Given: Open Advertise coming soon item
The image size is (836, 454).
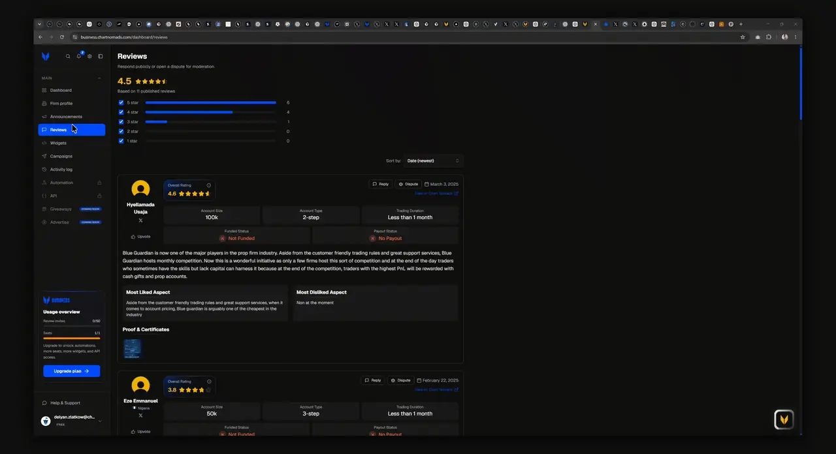Looking at the screenshot, I should [x=71, y=222].
